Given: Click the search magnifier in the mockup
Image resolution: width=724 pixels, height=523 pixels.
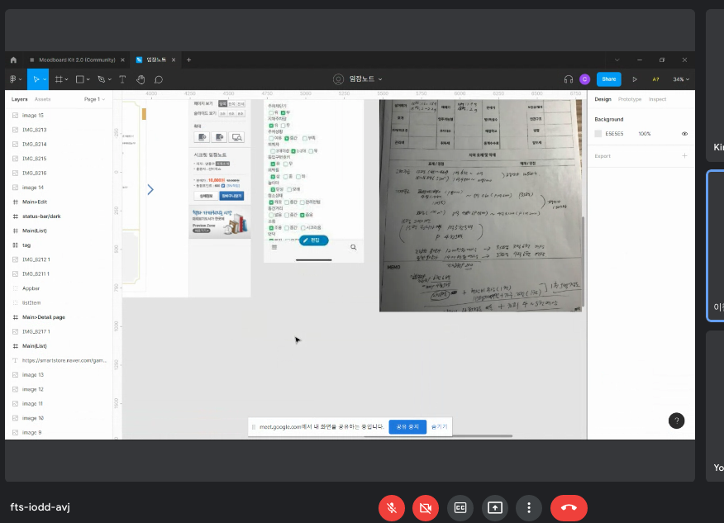Looking at the screenshot, I should point(353,247).
